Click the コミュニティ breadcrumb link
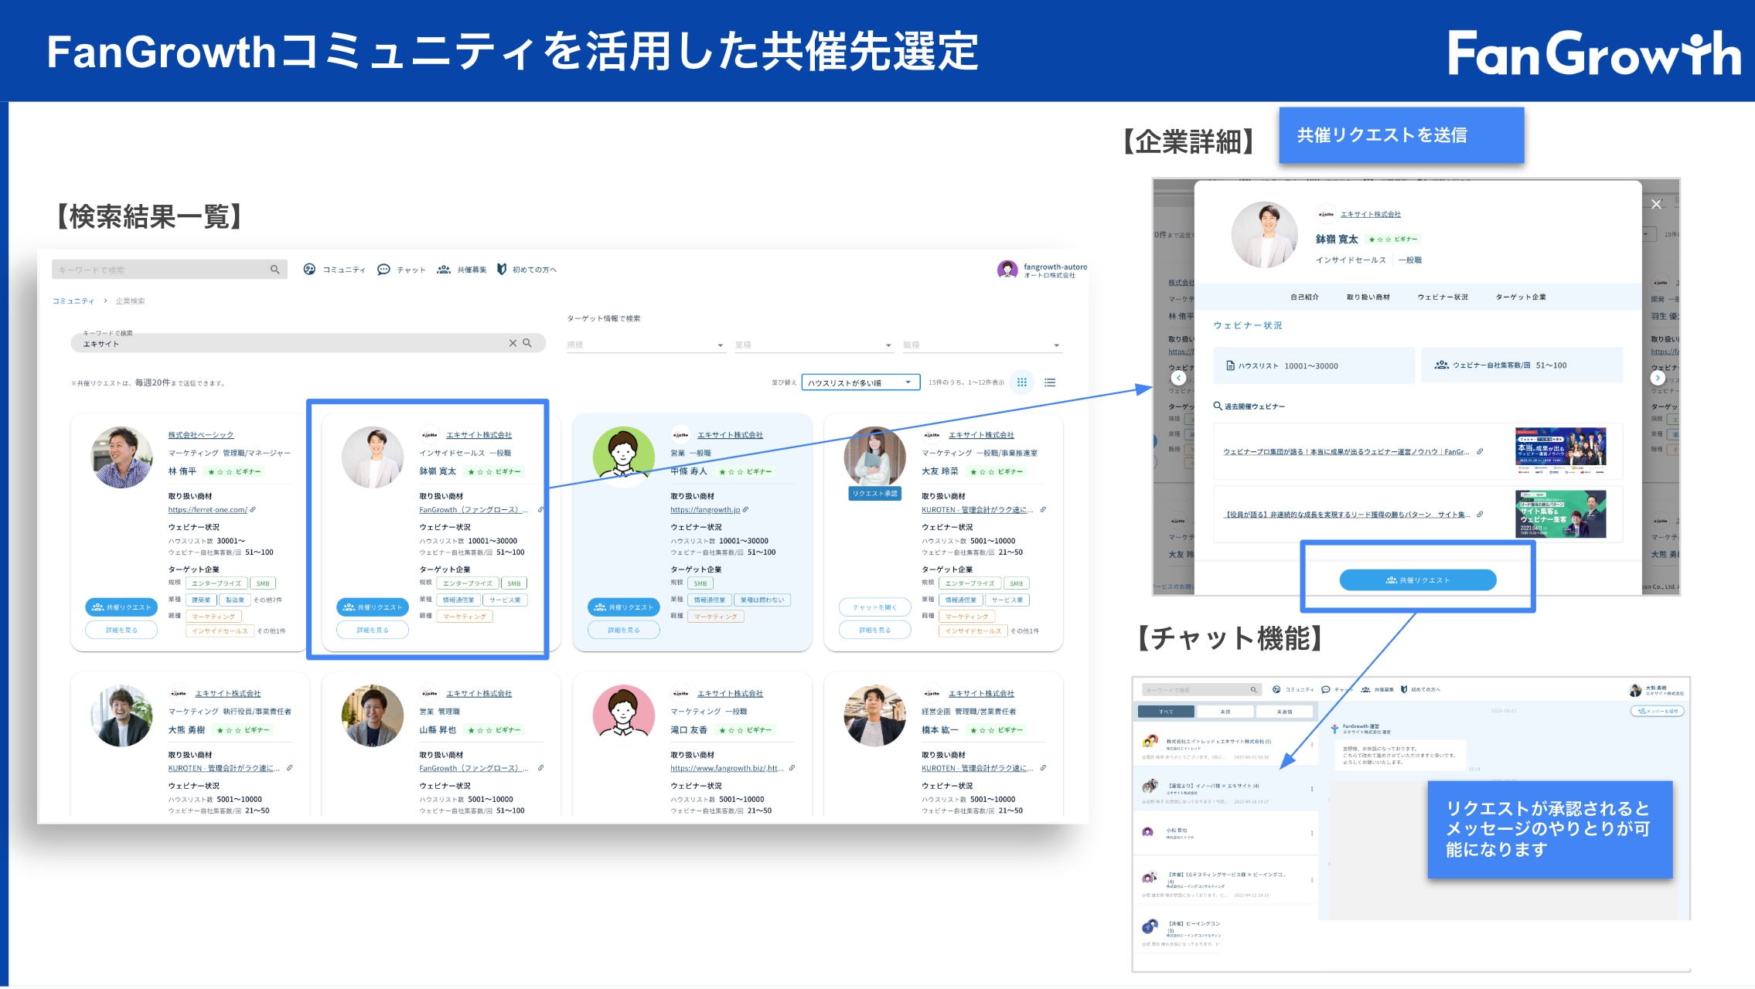1755x989 pixels. click(73, 301)
